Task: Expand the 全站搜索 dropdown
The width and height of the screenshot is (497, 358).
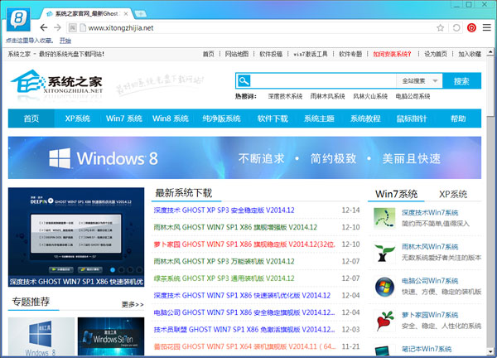Action: pos(419,81)
